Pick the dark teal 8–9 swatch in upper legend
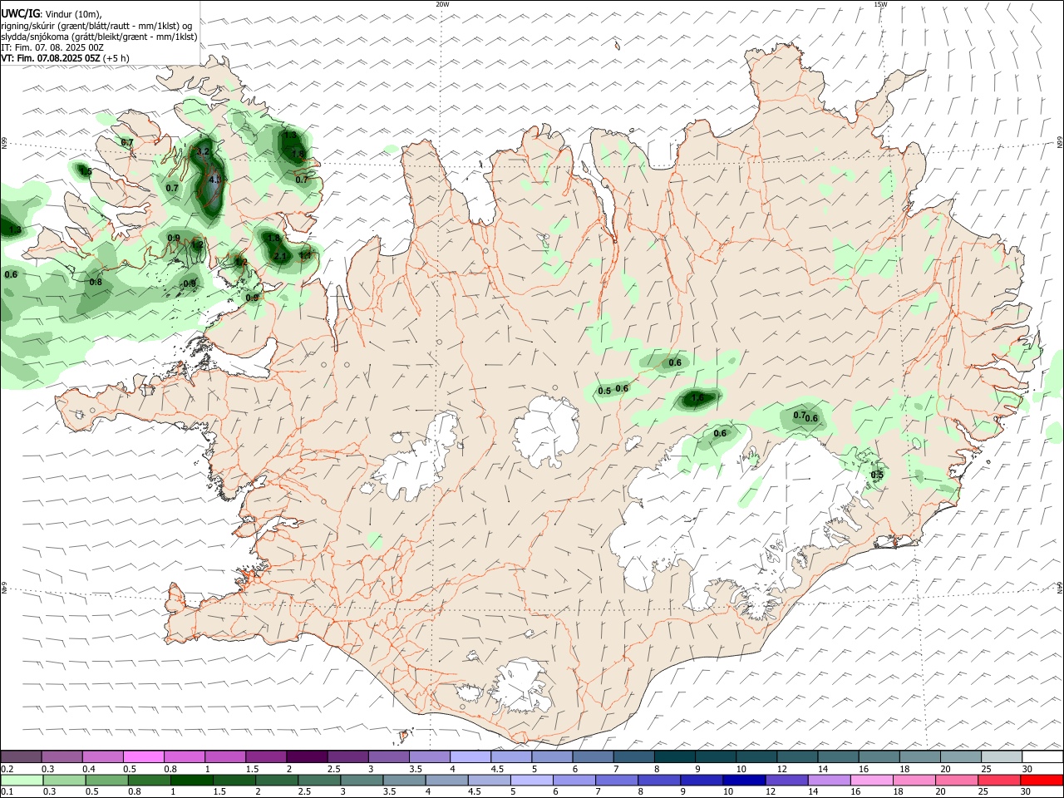Viewport: 1064px width, 798px height. (674, 756)
